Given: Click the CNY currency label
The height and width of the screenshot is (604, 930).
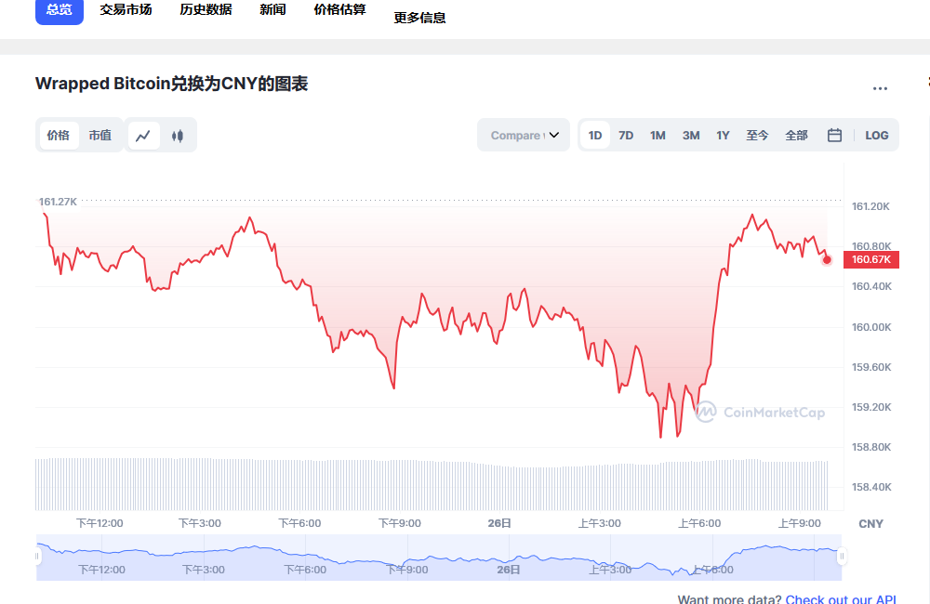Looking at the screenshot, I should point(870,524).
